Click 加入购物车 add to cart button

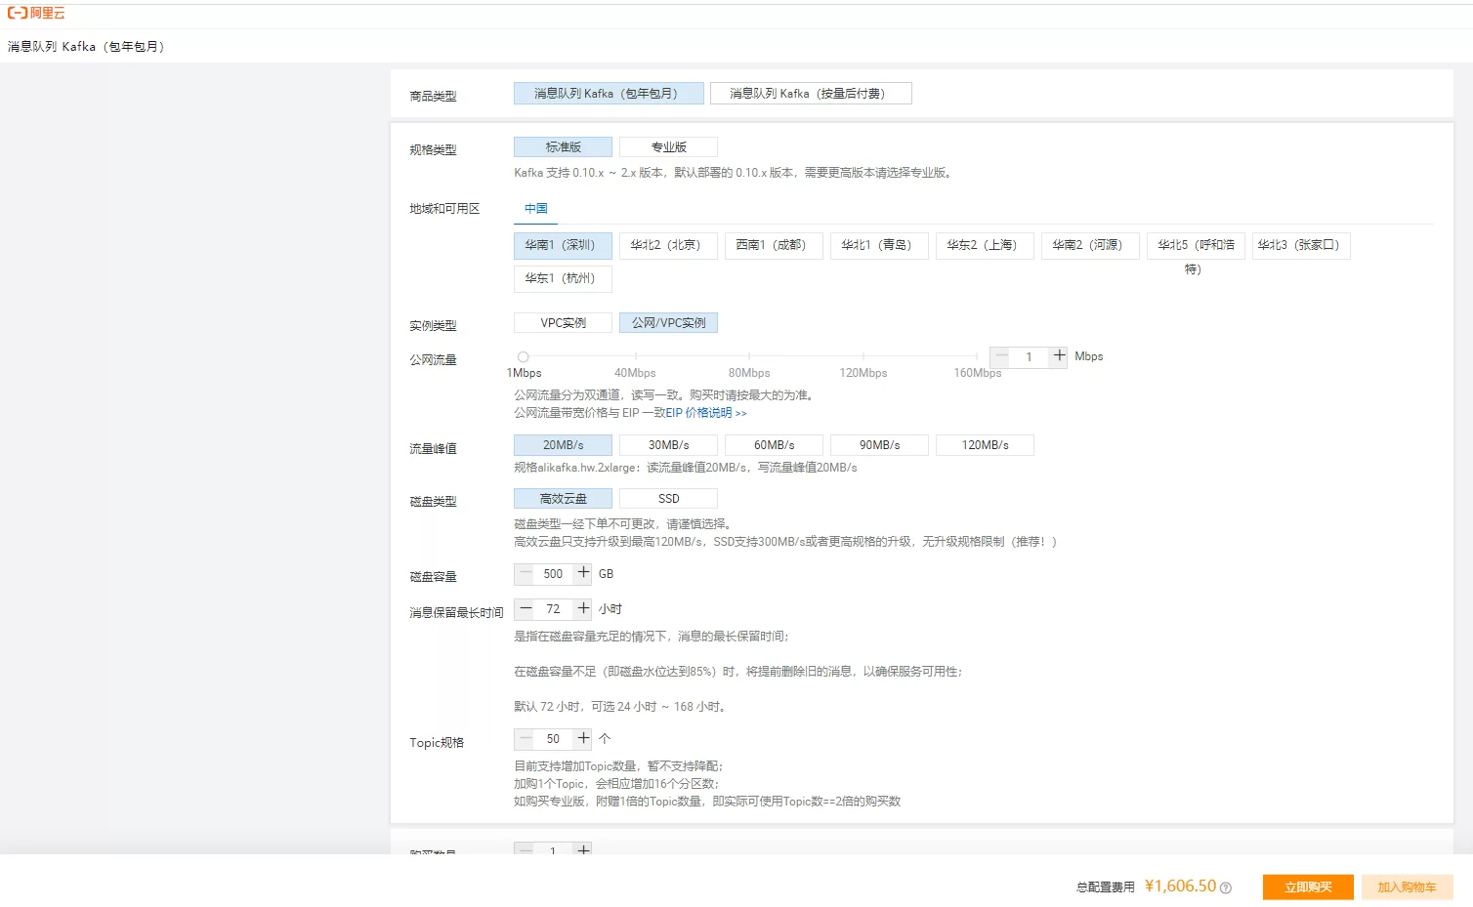tap(1408, 886)
